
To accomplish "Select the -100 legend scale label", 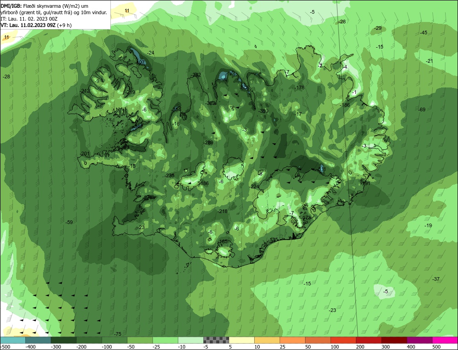I will [x=107, y=347].
